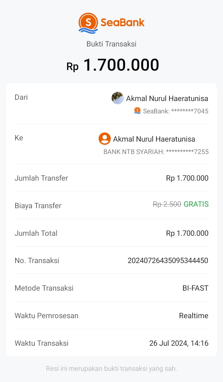
Task: Select the recipient name in the Ke row
Action: point(154,139)
